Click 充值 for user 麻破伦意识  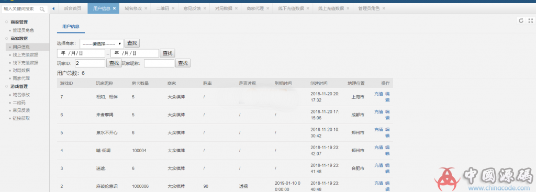click(x=378, y=183)
